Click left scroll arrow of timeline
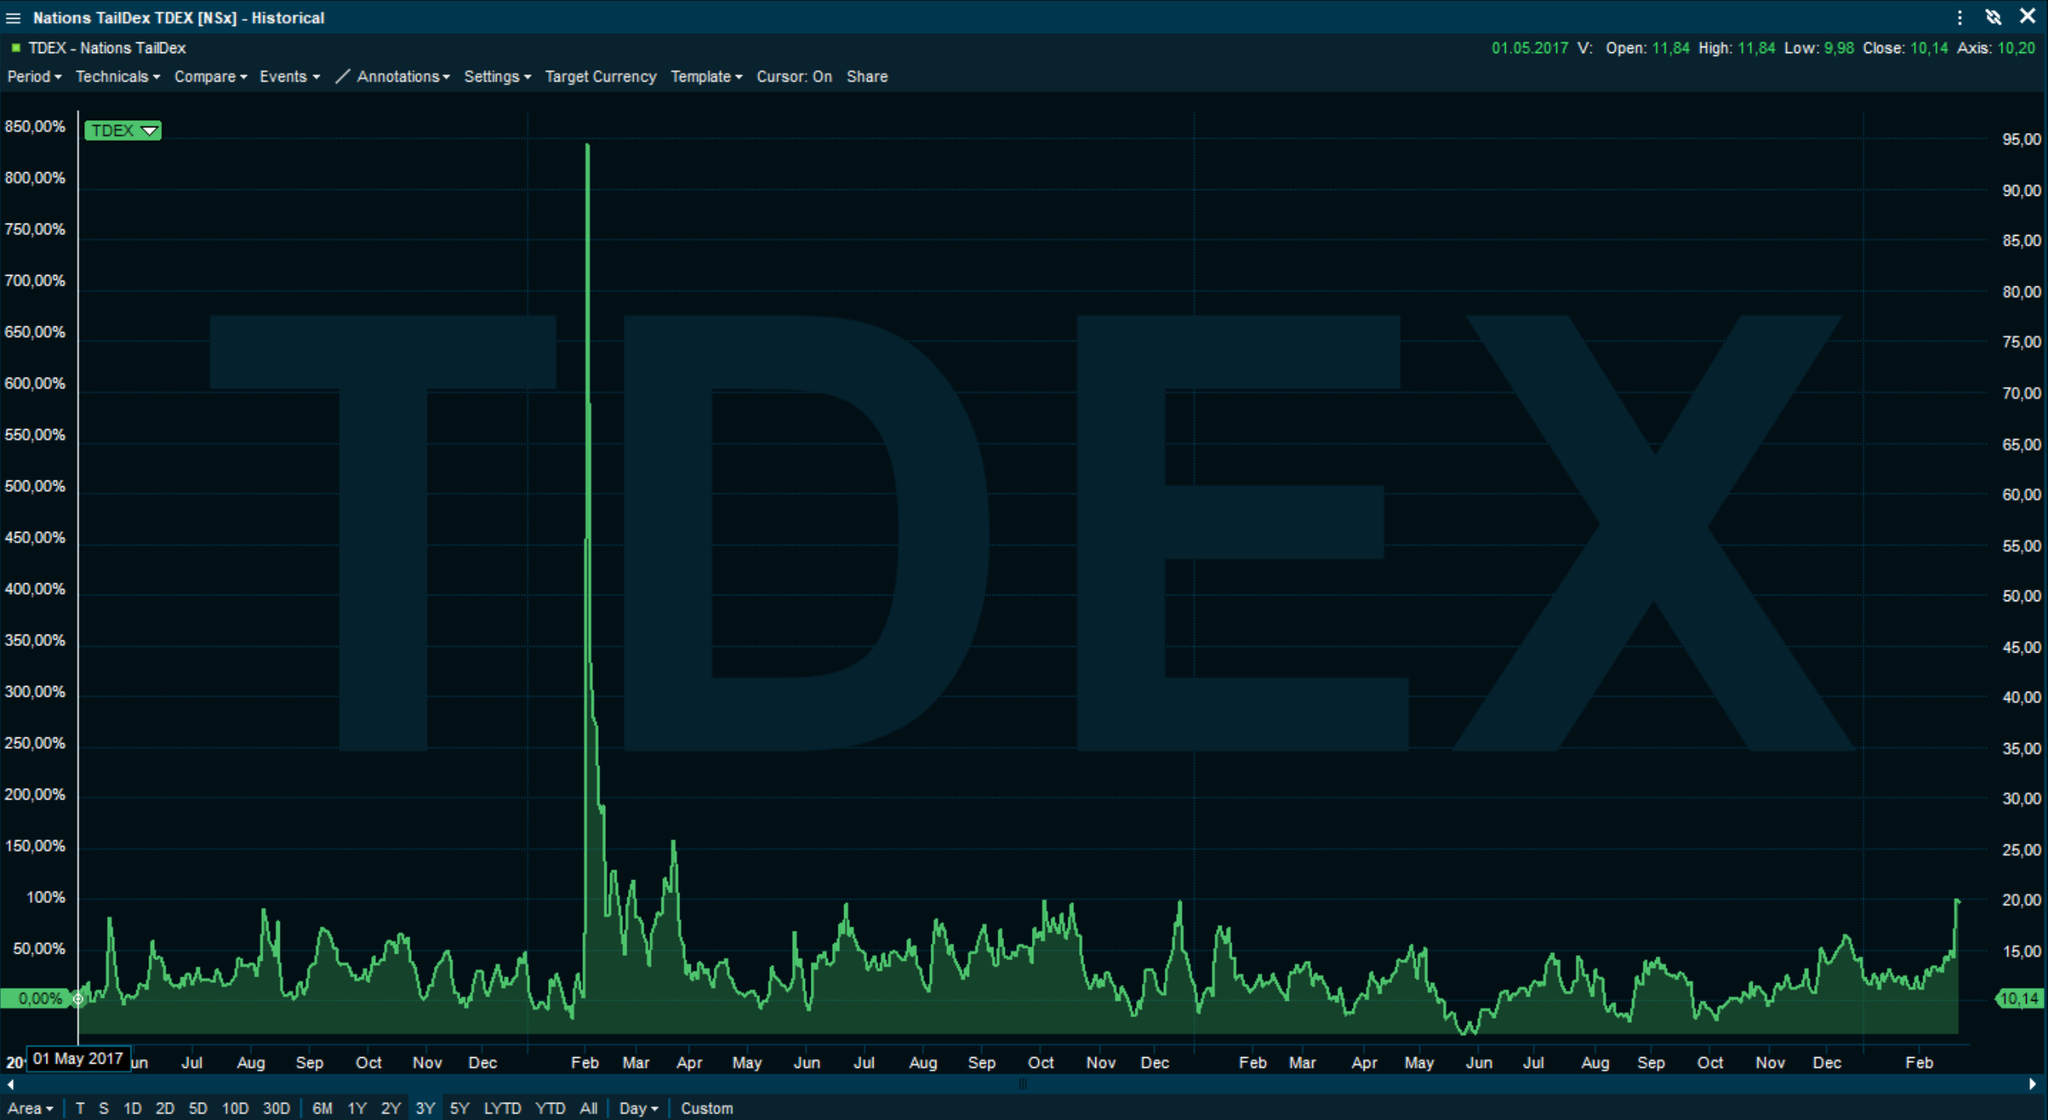This screenshot has height=1120, width=2048. (x=11, y=1084)
